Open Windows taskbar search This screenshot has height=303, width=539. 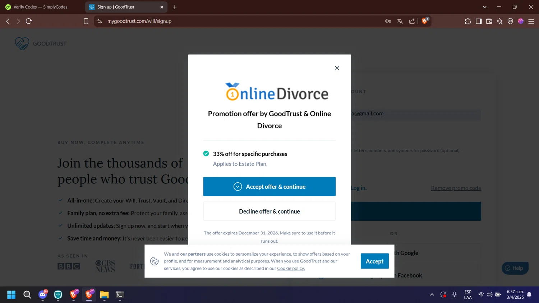point(27,295)
